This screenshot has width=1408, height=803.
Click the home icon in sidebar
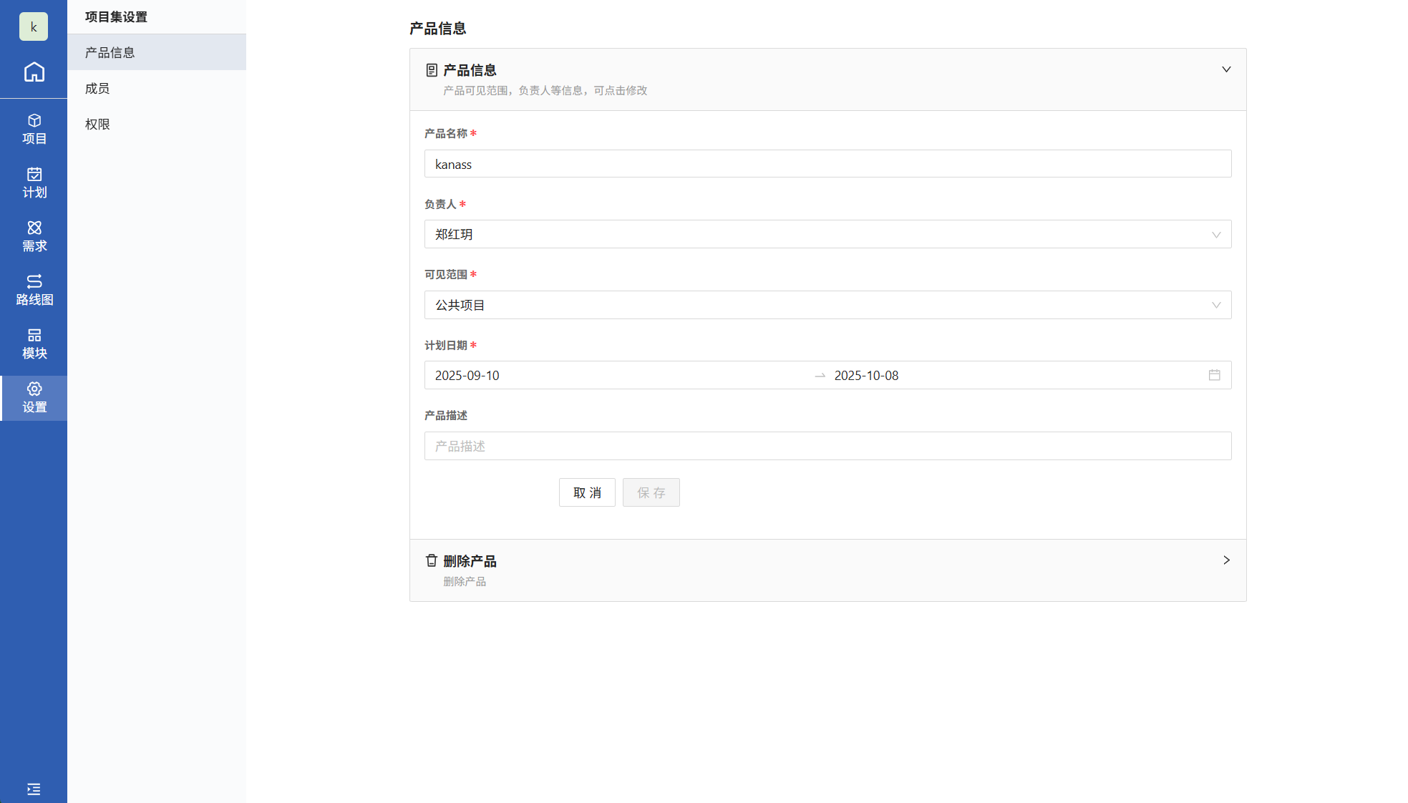[34, 72]
